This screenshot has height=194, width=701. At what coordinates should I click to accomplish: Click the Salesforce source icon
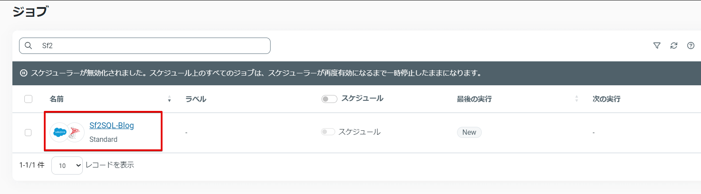point(60,132)
